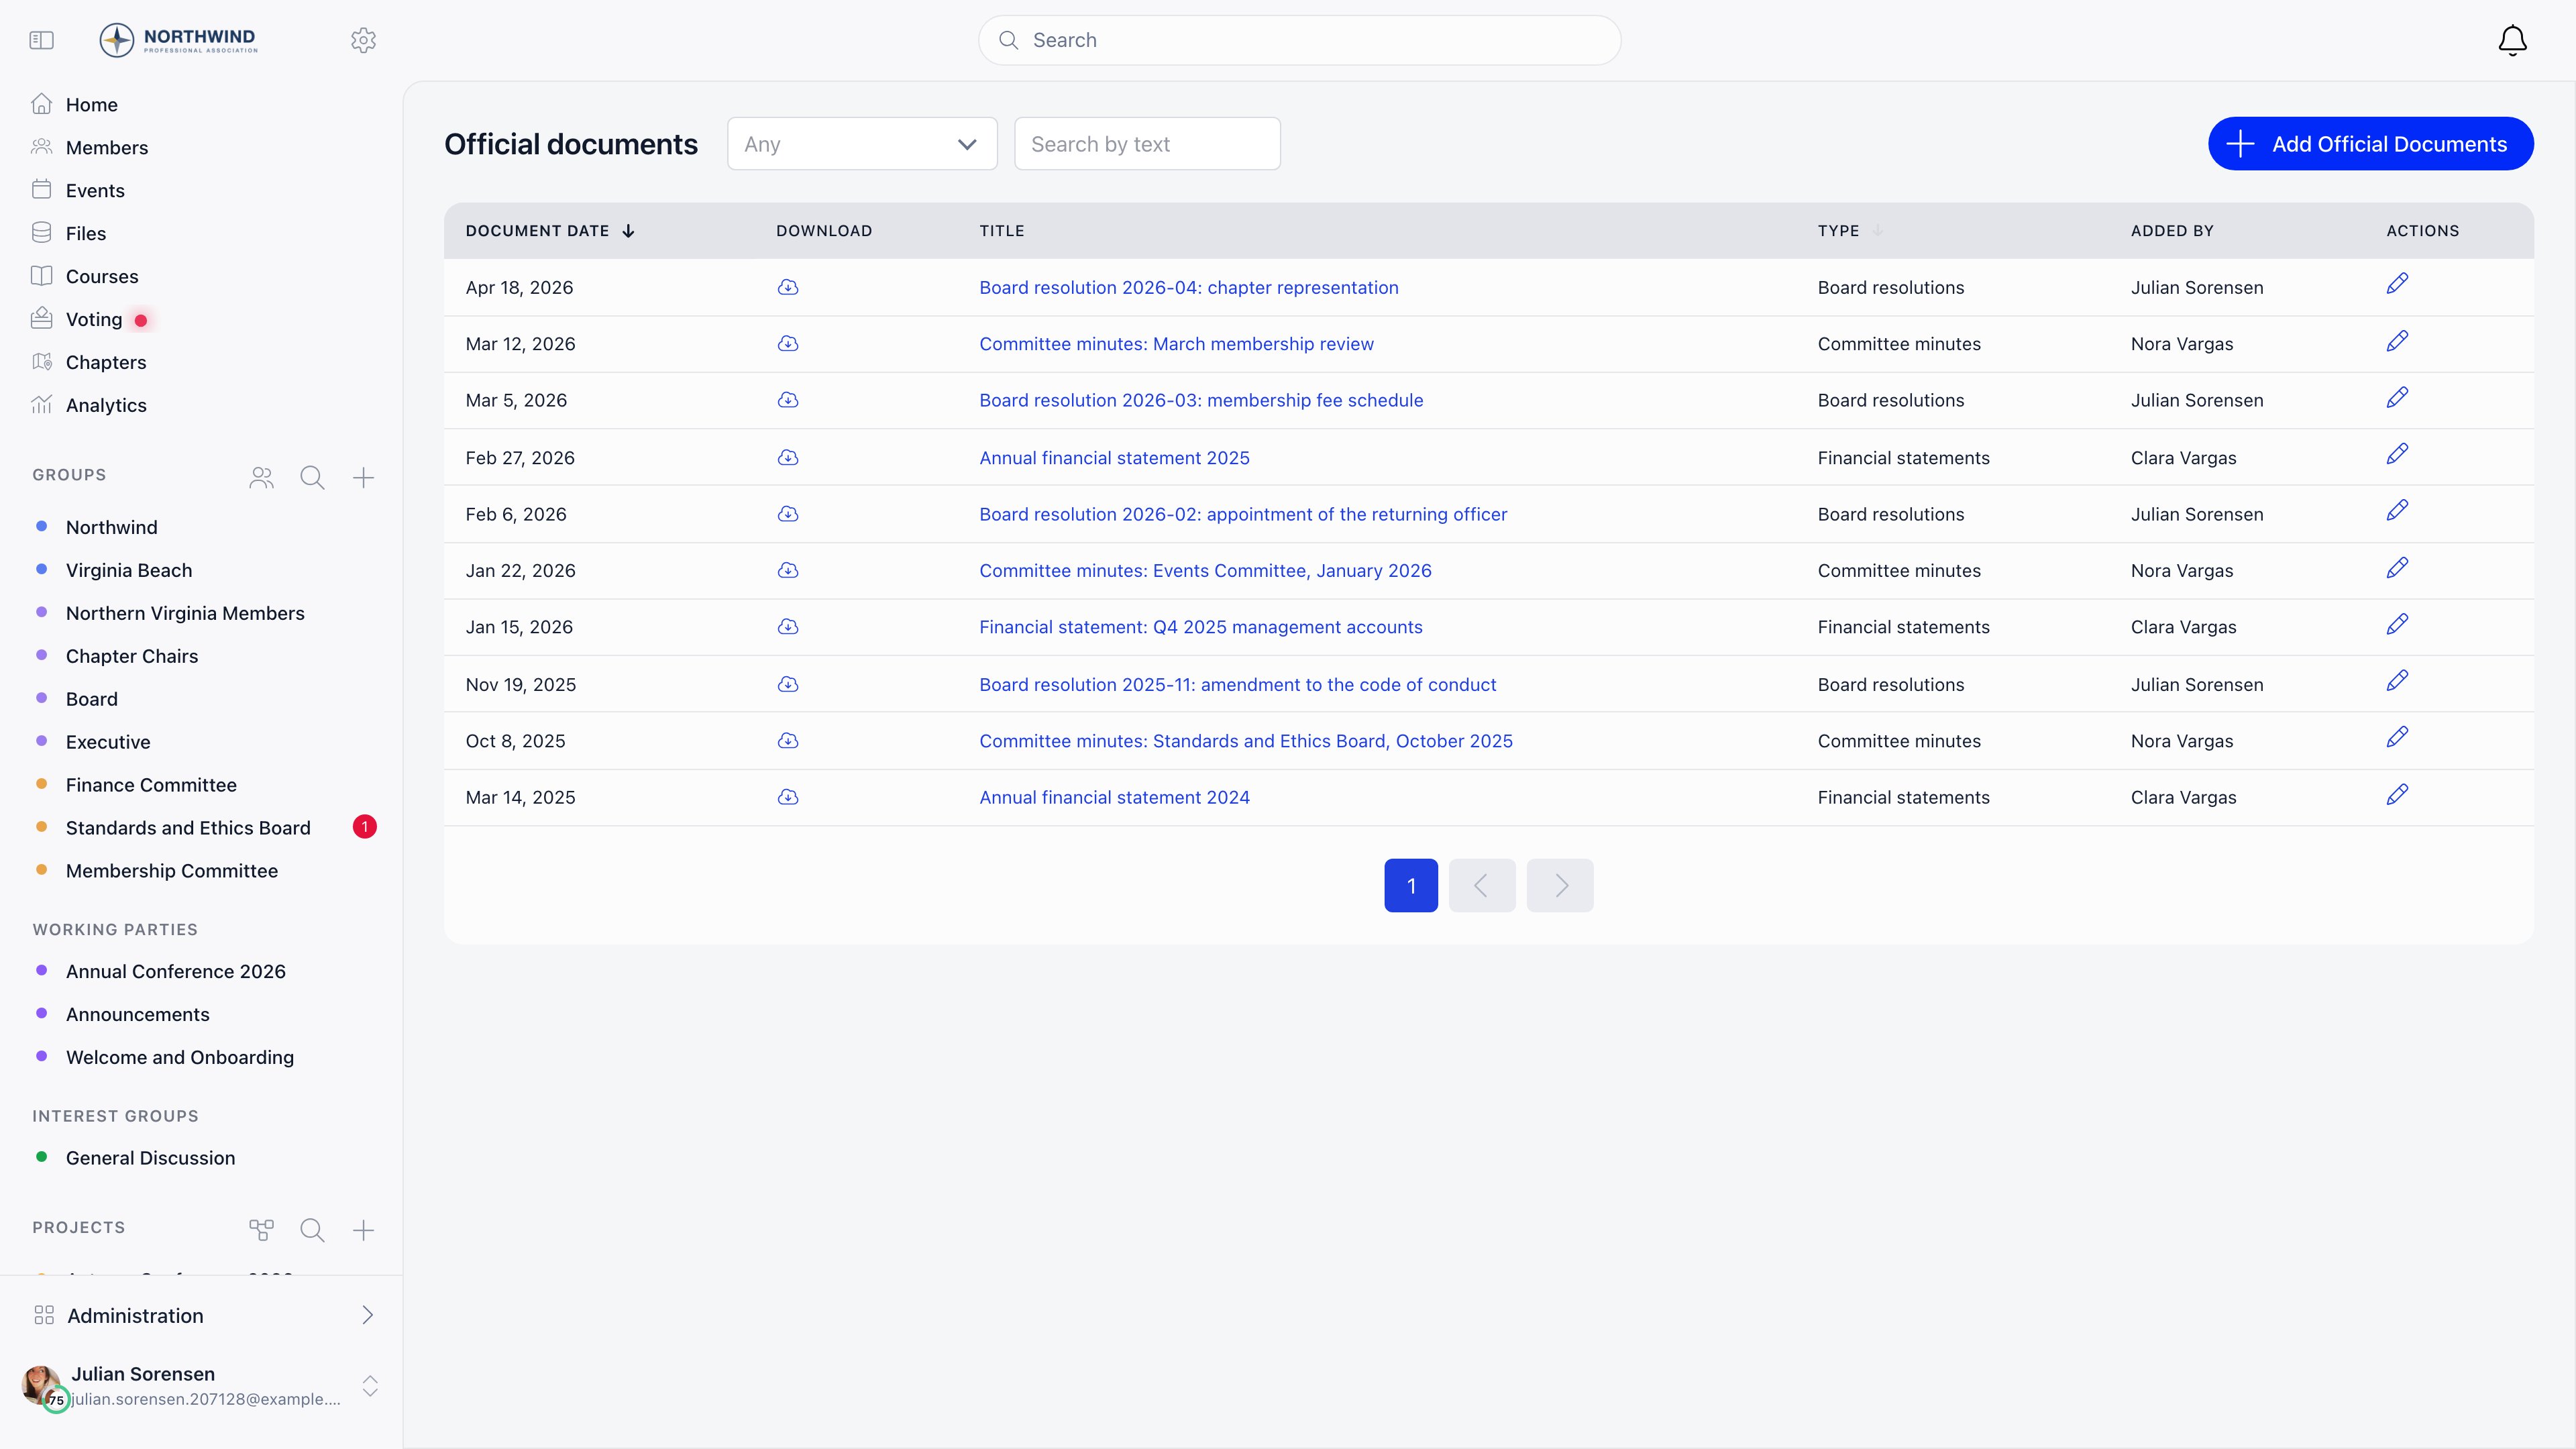Edit Q4 2025 management accounts entry
Image resolution: width=2576 pixels, height=1449 pixels.
click(2397, 624)
